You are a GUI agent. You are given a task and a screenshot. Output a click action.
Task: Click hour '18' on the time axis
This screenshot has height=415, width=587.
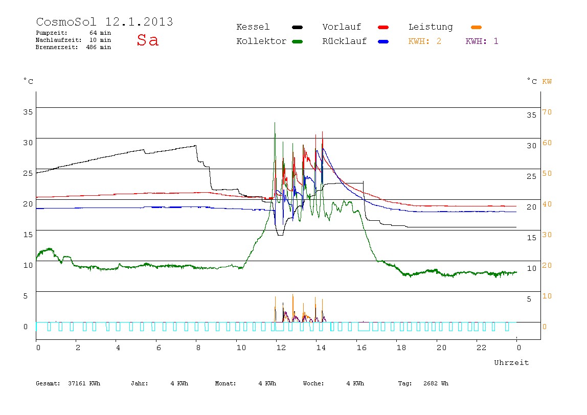[x=401, y=348]
